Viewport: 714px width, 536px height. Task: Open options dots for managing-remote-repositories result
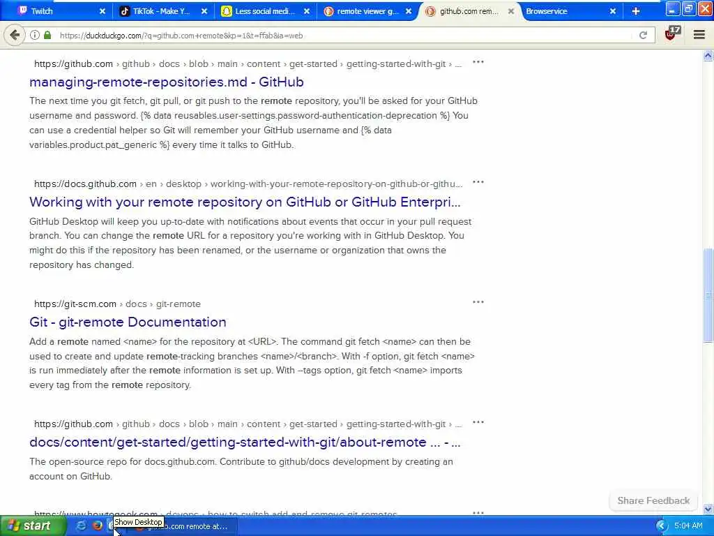pos(478,62)
